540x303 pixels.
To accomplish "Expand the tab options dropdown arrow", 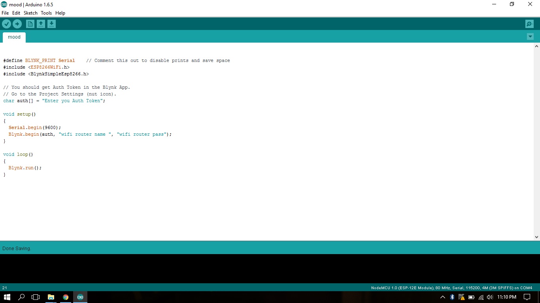I will (530, 37).
